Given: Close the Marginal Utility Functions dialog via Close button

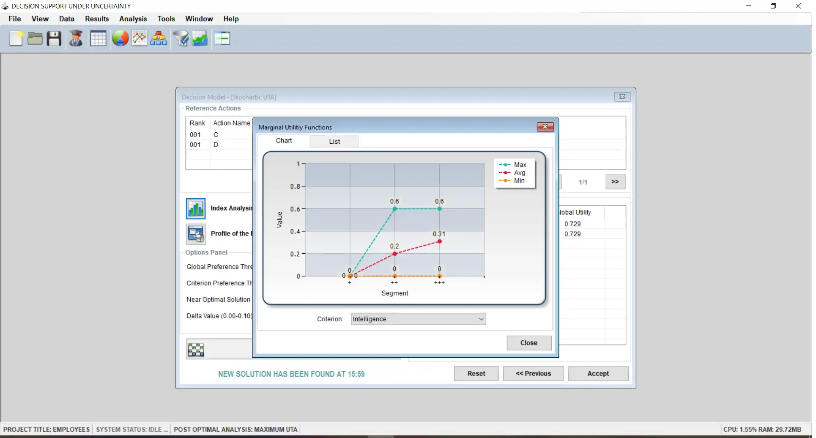Looking at the screenshot, I should 529,343.
